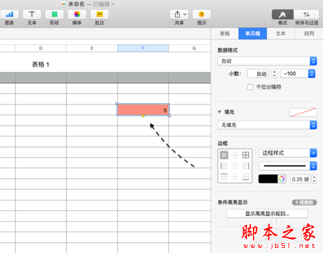Click the fill preview swatch beside 填充
Image resolution: width=323 pixels, height=253 pixels.
303,112
